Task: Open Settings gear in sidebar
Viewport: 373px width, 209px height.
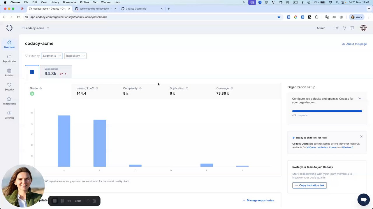Action: [9, 115]
